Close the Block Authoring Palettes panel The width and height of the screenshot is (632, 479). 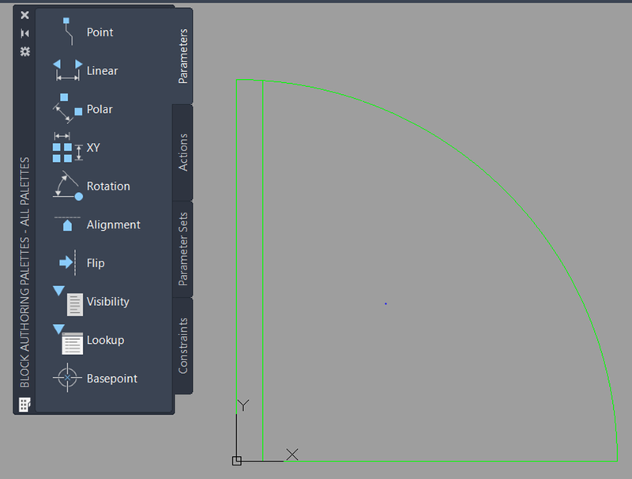pyautogui.click(x=24, y=15)
